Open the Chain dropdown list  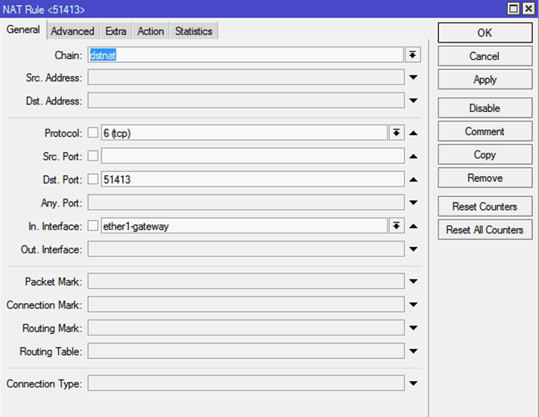coord(412,55)
